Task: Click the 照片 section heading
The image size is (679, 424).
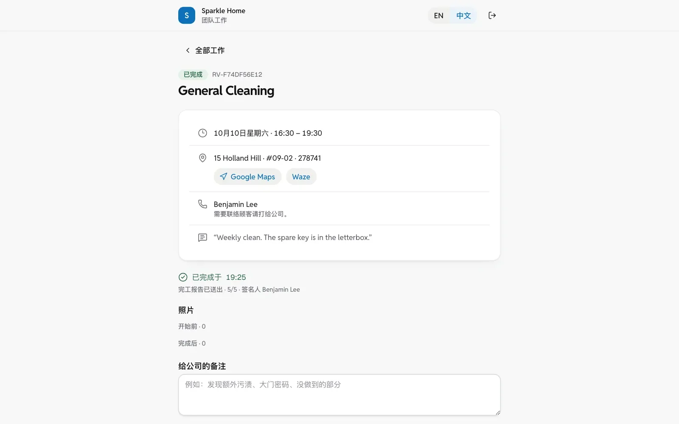Action: pos(186,310)
